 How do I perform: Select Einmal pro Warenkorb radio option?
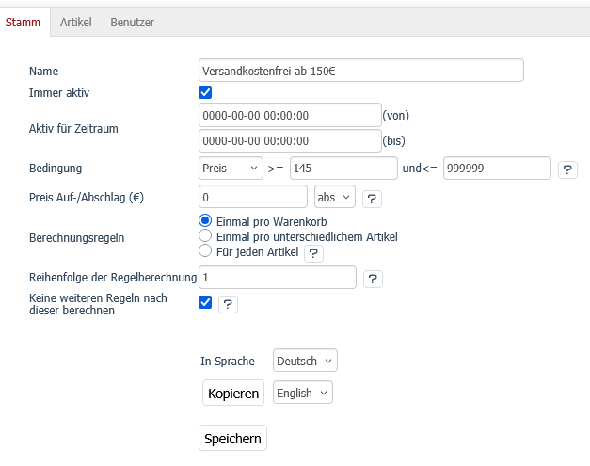tap(206, 220)
